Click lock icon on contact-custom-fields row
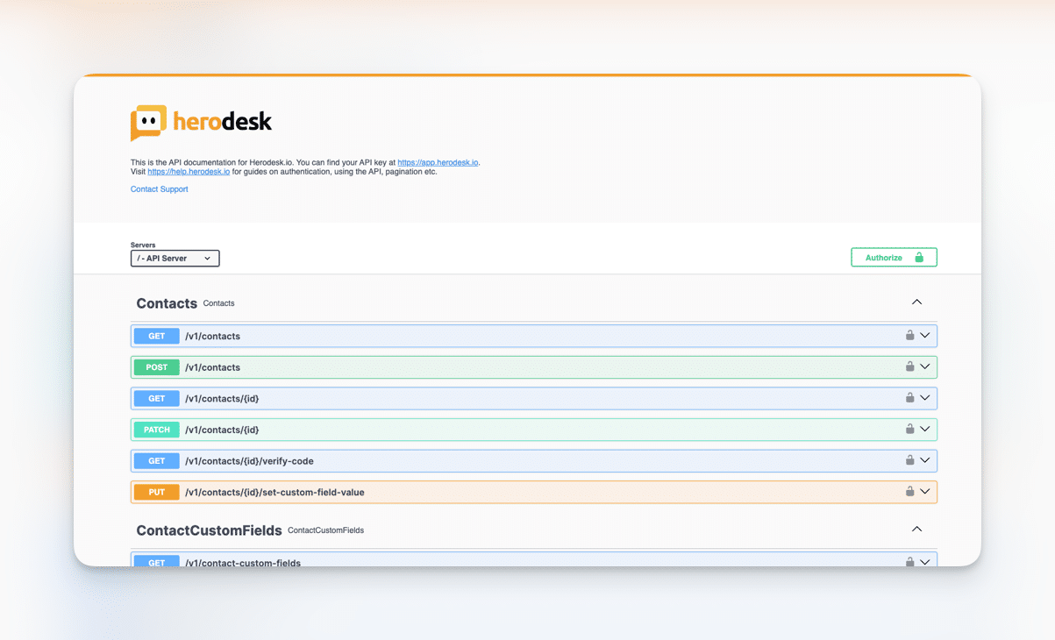The image size is (1055, 640). point(909,562)
